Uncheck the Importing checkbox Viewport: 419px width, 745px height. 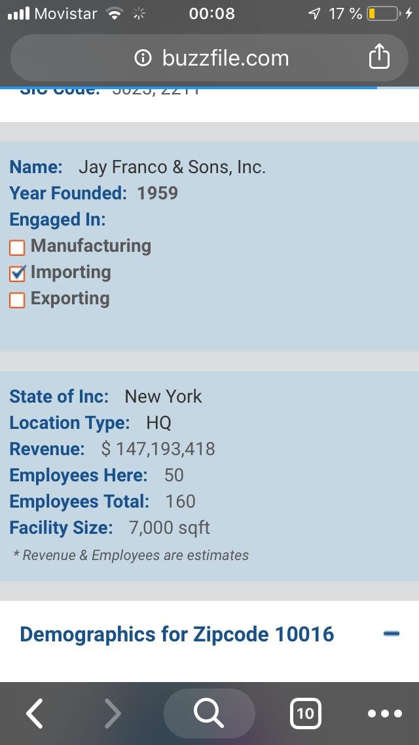[17, 273]
